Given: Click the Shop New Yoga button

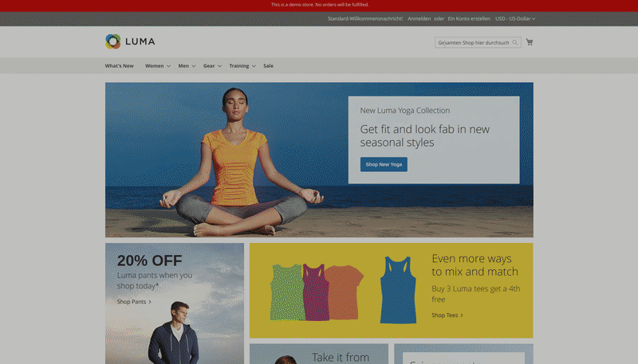Looking at the screenshot, I should coord(384,165).
